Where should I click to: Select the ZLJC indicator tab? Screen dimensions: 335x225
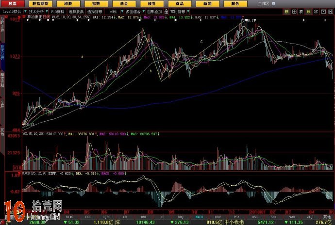click(x=310, y=217)
